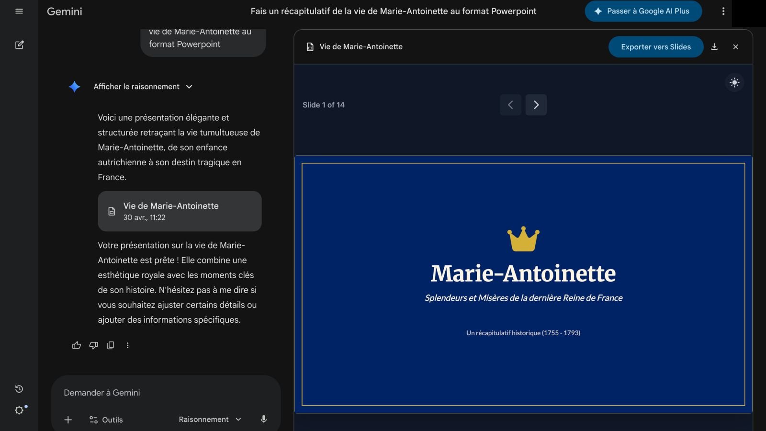The width and height of the screenshot is (766, 431).
Task: Start a new chat with the edit icon
Action: pyautogui.click(x=19, y=45)
